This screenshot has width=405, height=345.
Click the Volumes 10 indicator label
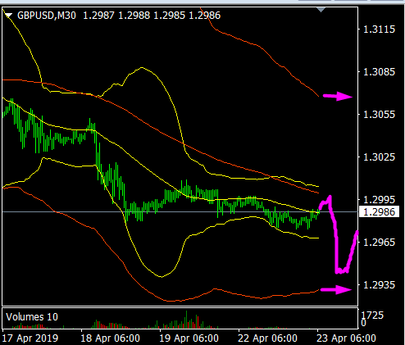coord(32,317)
